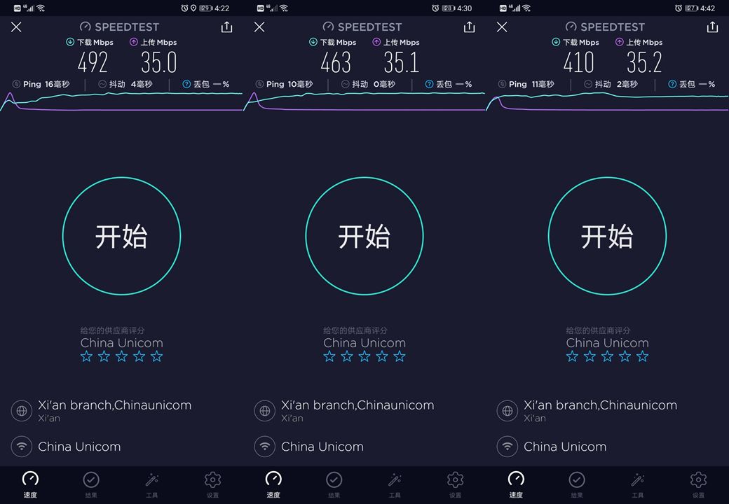Screen dimensions: 729x504
Task: Select the 速度 tab in the middle panel
Action: [273, 484]
